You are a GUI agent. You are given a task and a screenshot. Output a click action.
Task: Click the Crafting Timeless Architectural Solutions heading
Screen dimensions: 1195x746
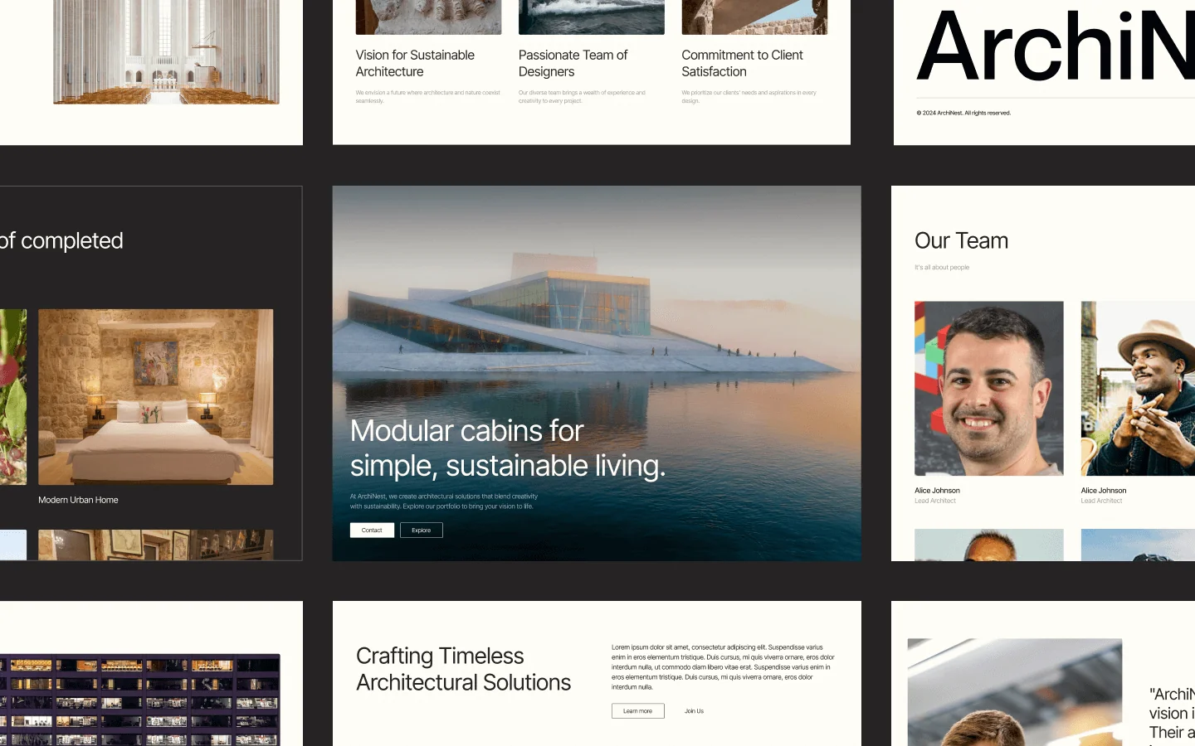click(x=463, y=669)
